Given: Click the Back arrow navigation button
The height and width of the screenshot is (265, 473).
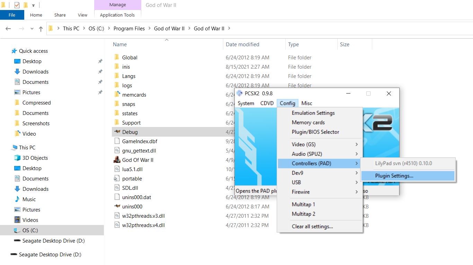Looking at the screenshot, I should 8,29.
